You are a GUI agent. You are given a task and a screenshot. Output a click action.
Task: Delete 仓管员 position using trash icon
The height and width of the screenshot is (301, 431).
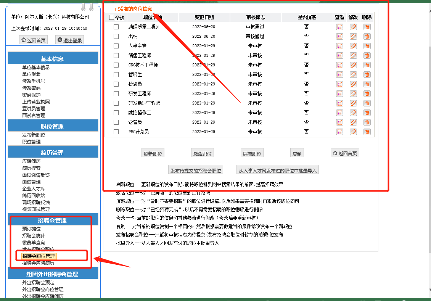point(367,122)
